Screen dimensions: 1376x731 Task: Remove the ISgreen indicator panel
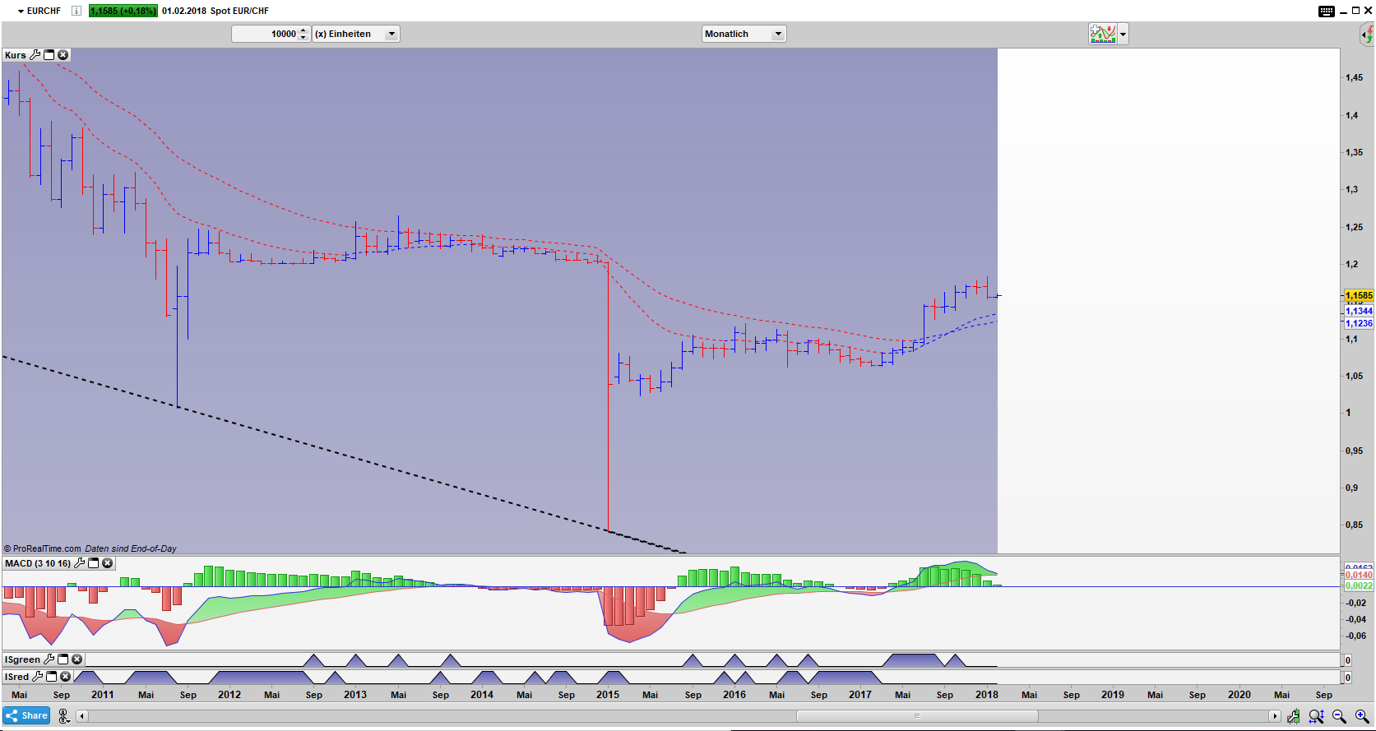(76, 659)
